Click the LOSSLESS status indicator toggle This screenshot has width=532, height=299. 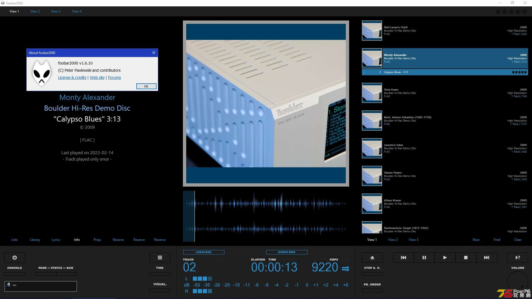pyautogui.click(x=203, y=252)
